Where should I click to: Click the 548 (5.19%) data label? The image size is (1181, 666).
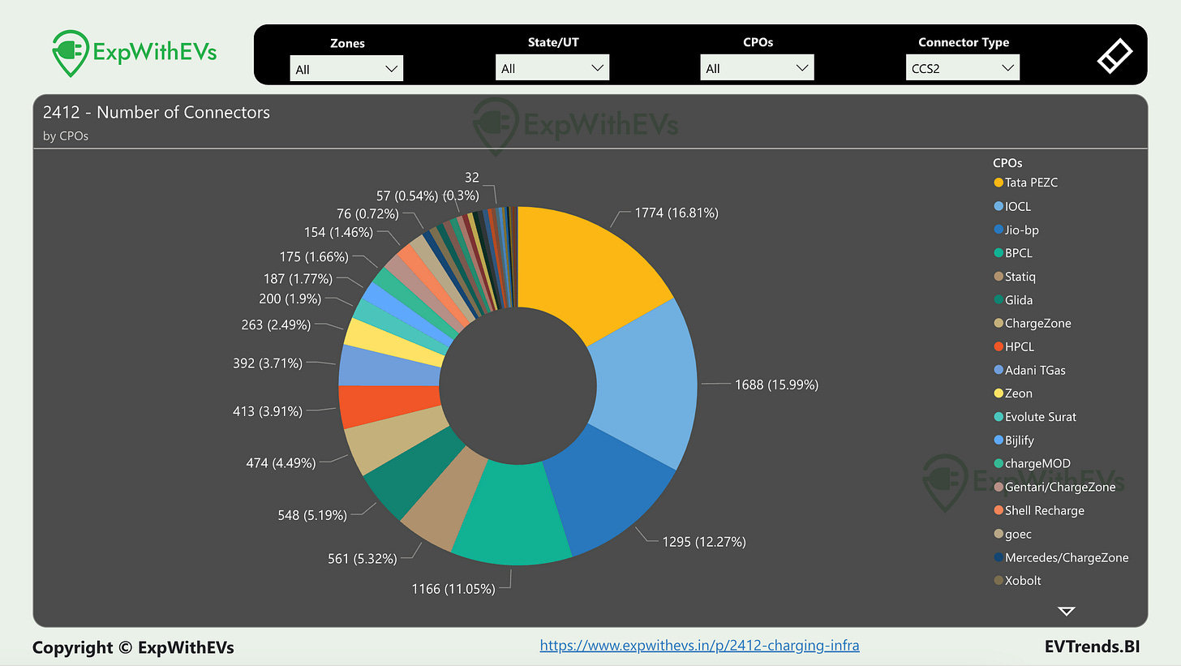[x=312, y=515]
